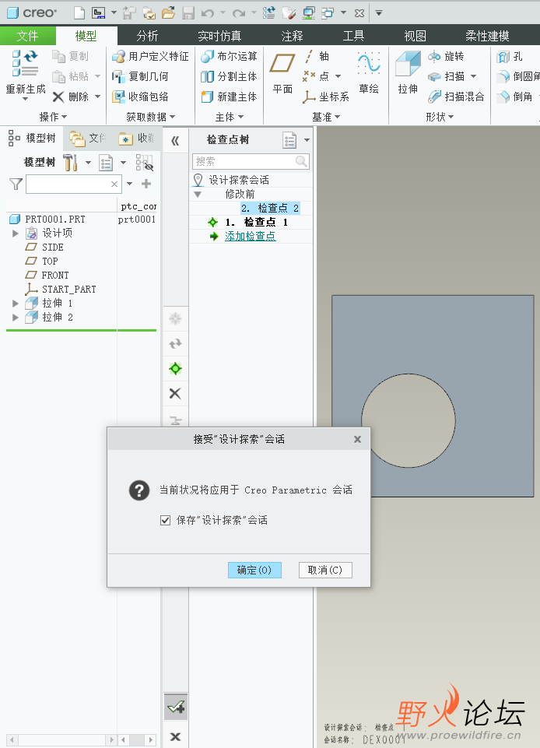
Task: Click 收缩包络 shrinkwrap tool
Action: click(x=140, y=97)
